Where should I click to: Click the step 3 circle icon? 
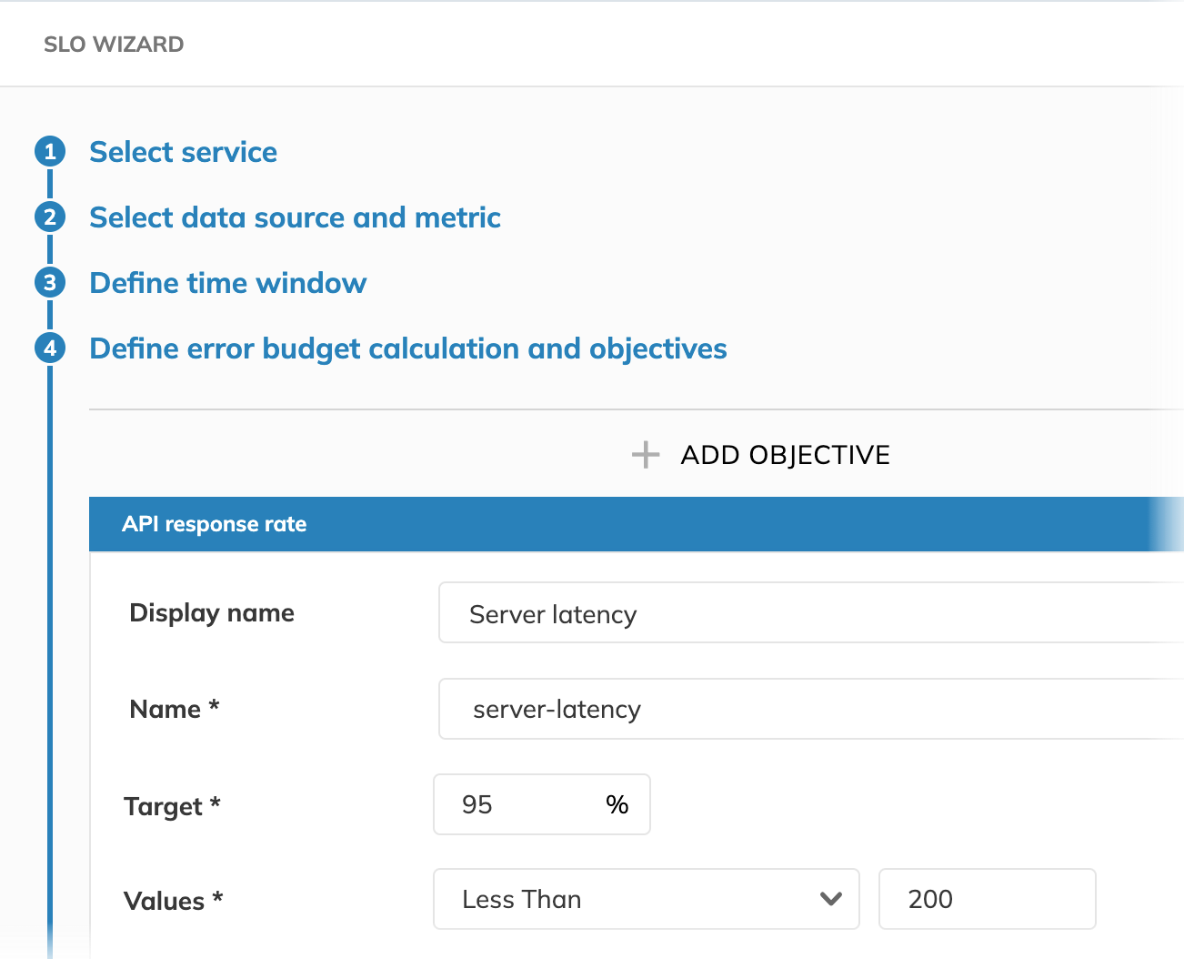point(50,283)
